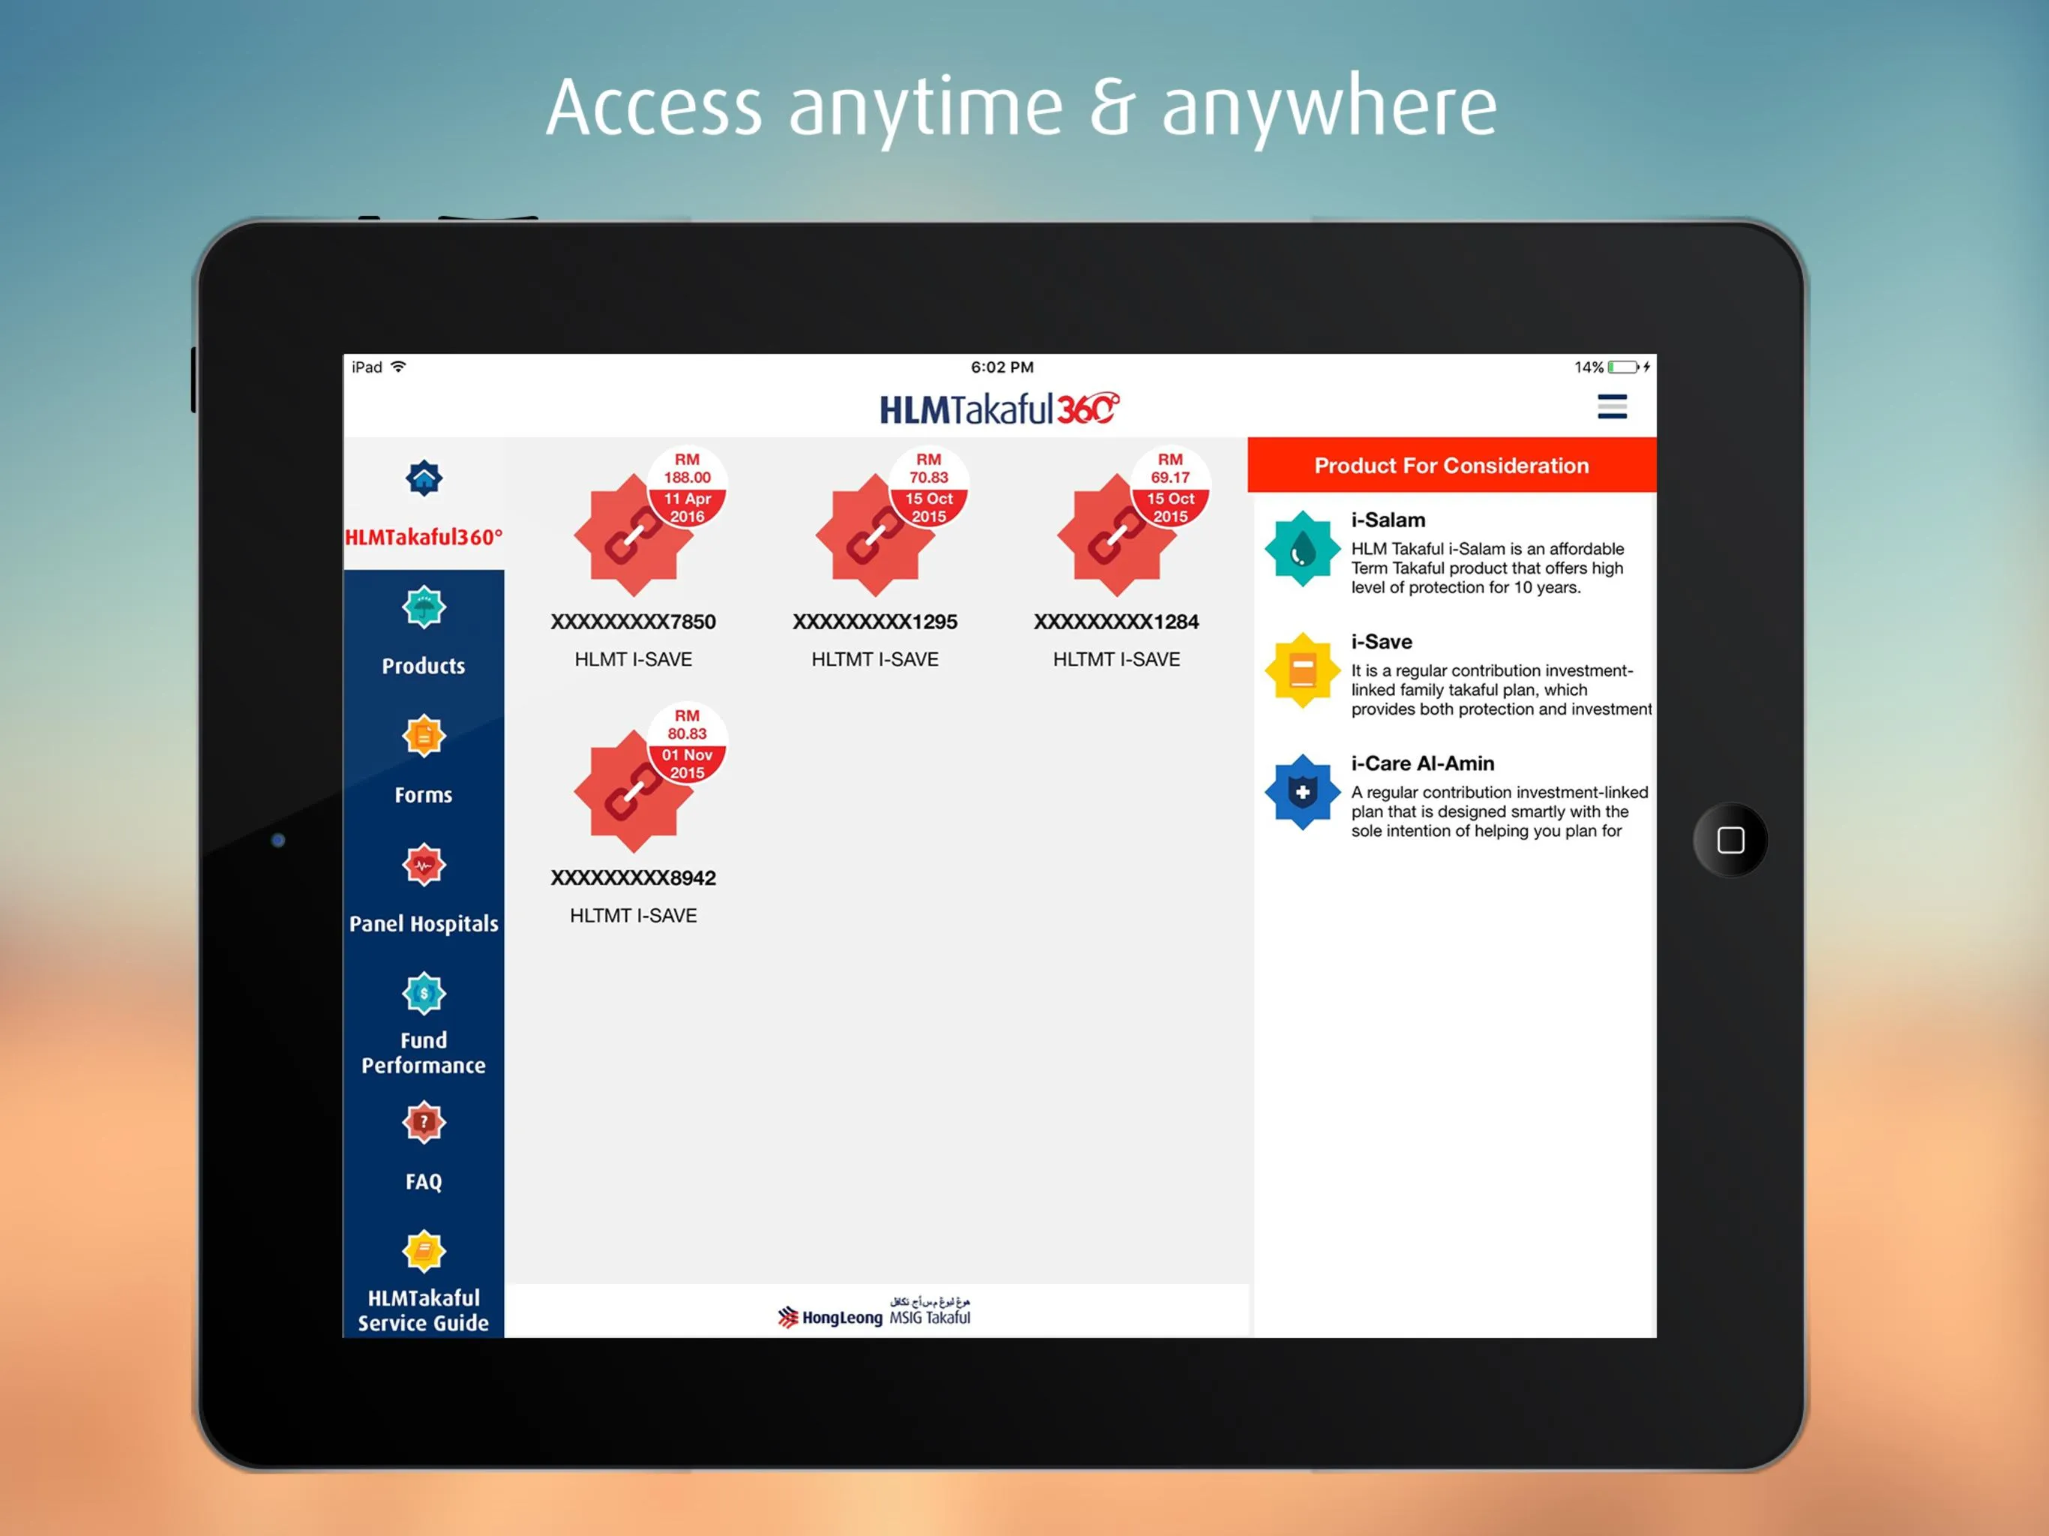2049x1536 pixels.
Task: Open the FAQ section
Action: click(x=423, y=1149)
